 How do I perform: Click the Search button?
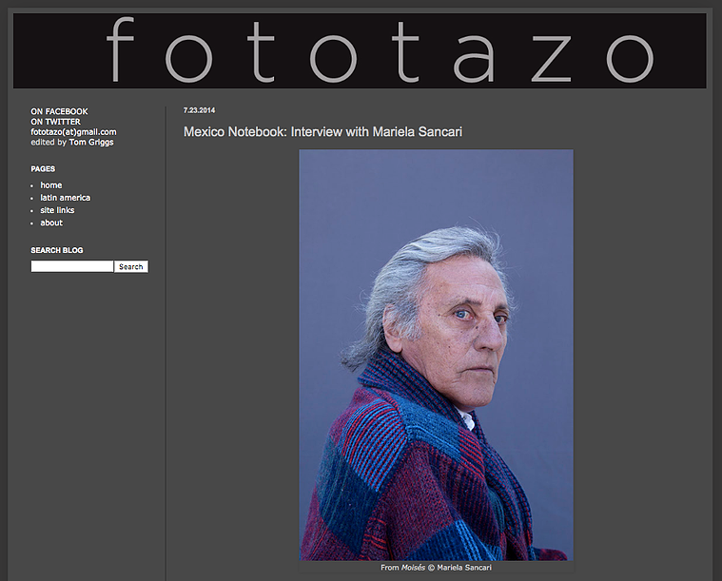[131, 266]
